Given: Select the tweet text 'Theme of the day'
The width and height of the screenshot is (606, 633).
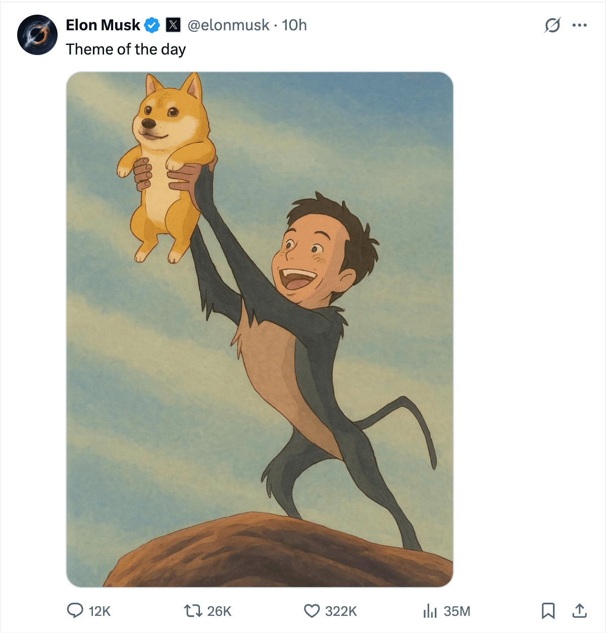Looking at the screenshot, I should click(126, 49).
